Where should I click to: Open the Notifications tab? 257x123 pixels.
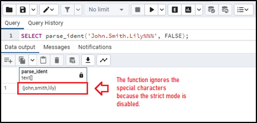click(x=95, y=47)
